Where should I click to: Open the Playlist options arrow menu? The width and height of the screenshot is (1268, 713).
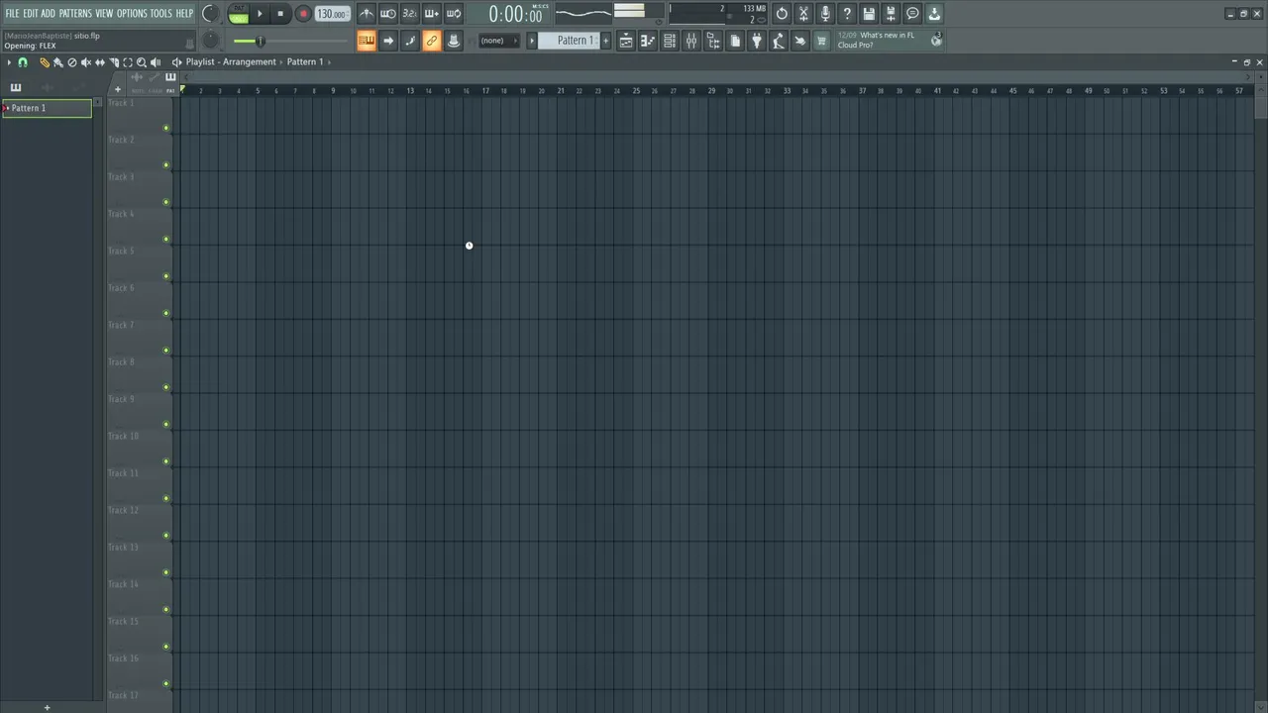pos(9,62)
